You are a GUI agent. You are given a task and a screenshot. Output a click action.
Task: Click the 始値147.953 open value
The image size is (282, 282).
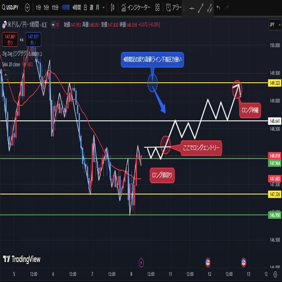(72, 25)
